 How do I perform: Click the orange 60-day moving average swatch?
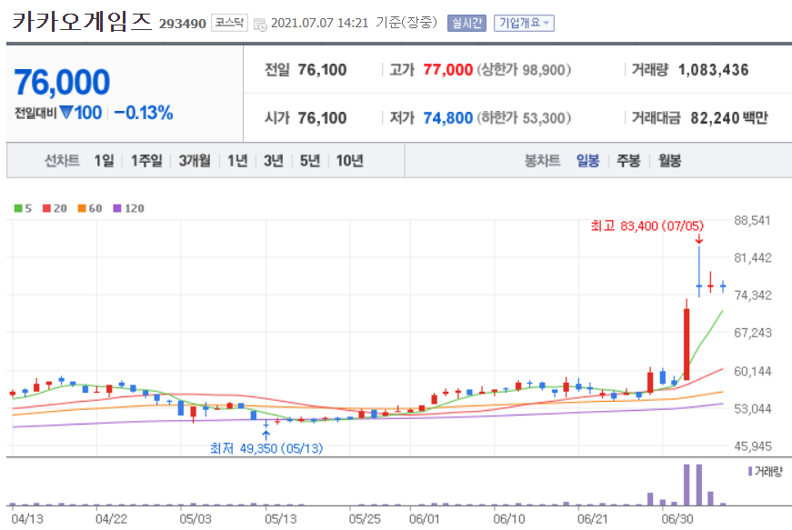click(x=82, y=208)
